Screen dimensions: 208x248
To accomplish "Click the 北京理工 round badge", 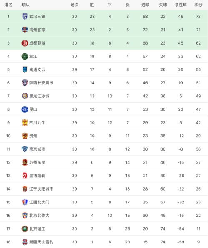I will pyautogui.click(x=25, y=229).
